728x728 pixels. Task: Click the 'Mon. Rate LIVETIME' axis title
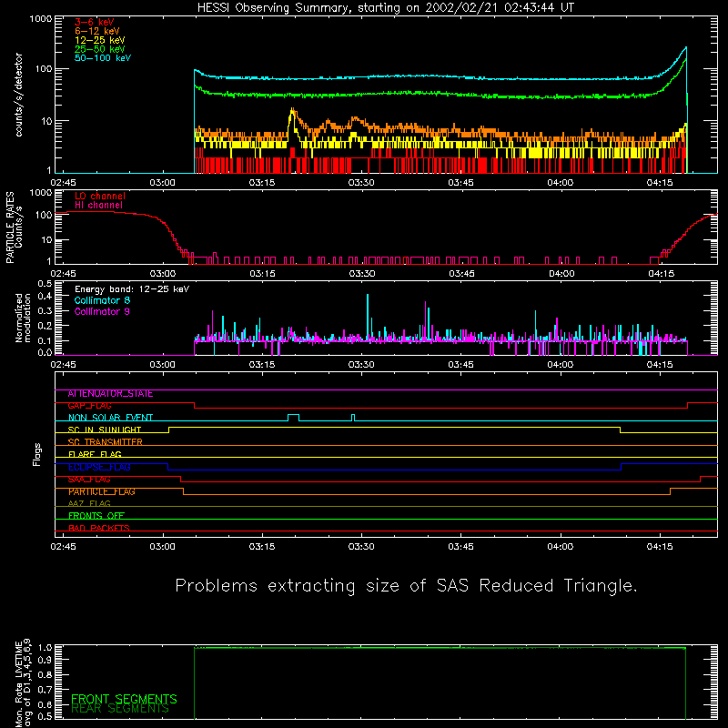(x=18, y=683)
